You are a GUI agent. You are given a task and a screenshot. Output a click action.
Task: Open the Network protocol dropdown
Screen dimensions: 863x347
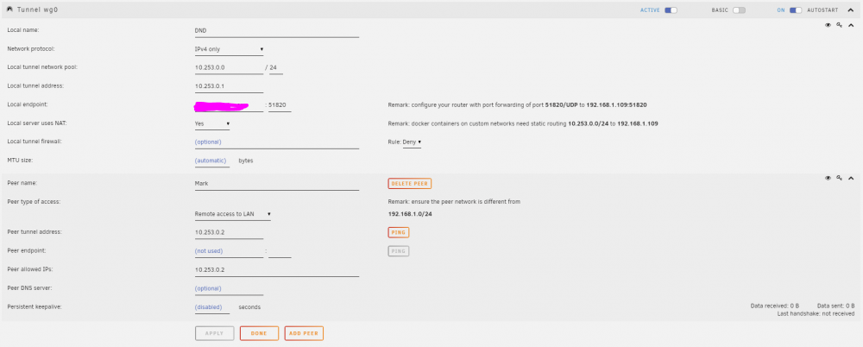(229, 49)
